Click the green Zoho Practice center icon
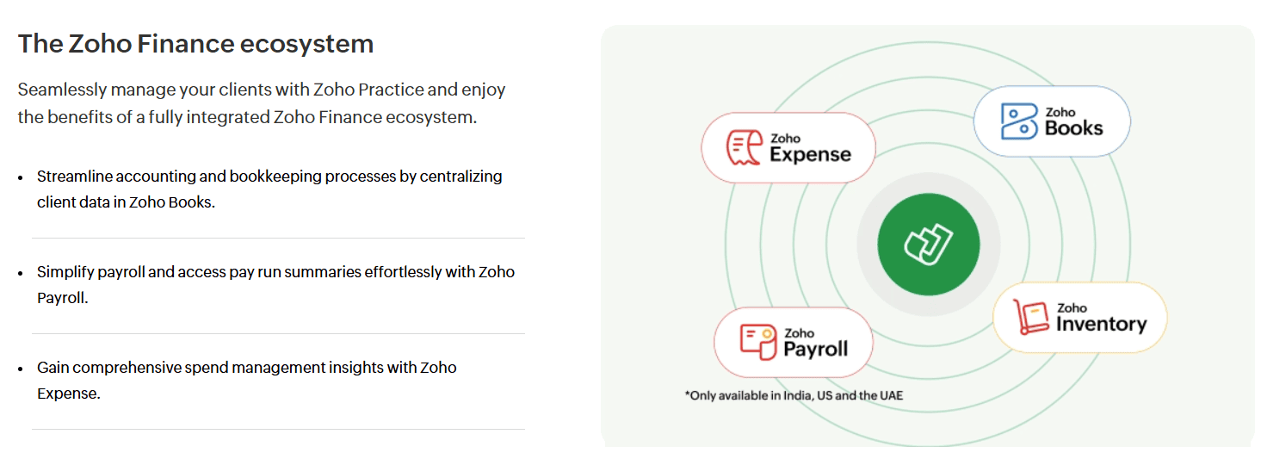Image resolution: width=1267 pixels, height=459 pixels. click(929, 245)
